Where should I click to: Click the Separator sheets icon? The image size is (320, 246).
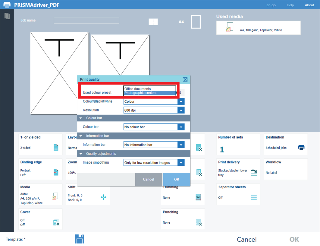254,197
